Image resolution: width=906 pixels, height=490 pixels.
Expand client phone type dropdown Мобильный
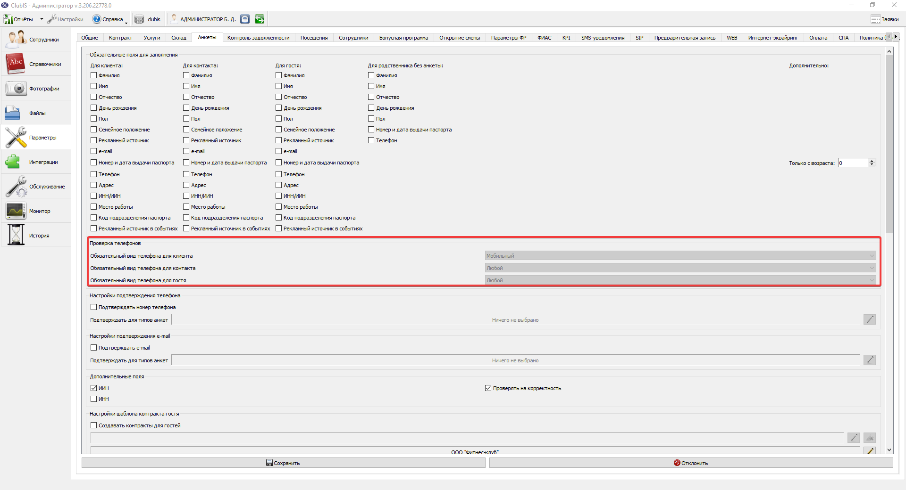(x=680, y=256)
